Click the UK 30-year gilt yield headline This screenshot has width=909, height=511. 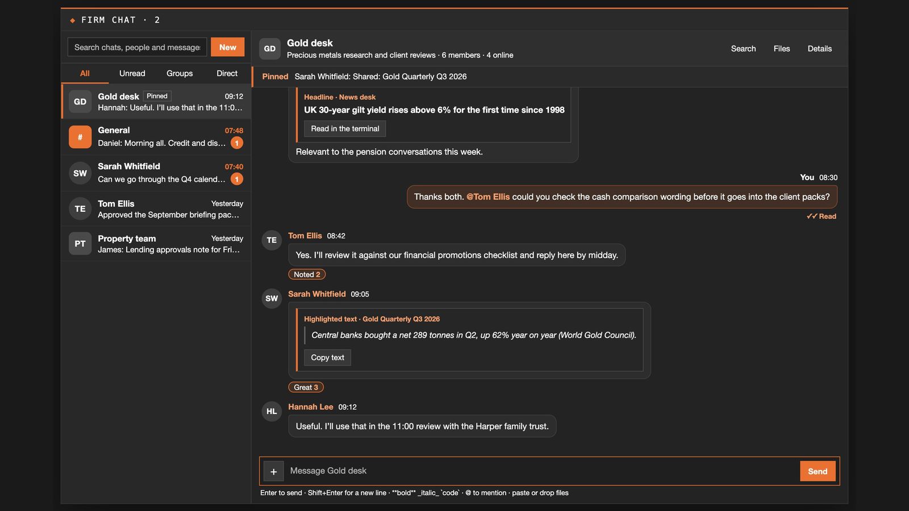pyautogui.click(x=434, y=110)
